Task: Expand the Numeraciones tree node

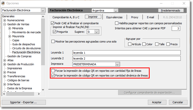Action: (x=5, y=20)
